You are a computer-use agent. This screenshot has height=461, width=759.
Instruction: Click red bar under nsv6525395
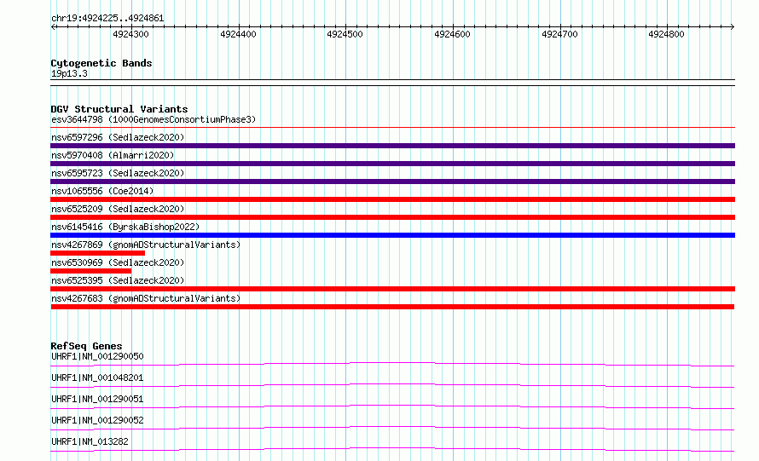392,289
